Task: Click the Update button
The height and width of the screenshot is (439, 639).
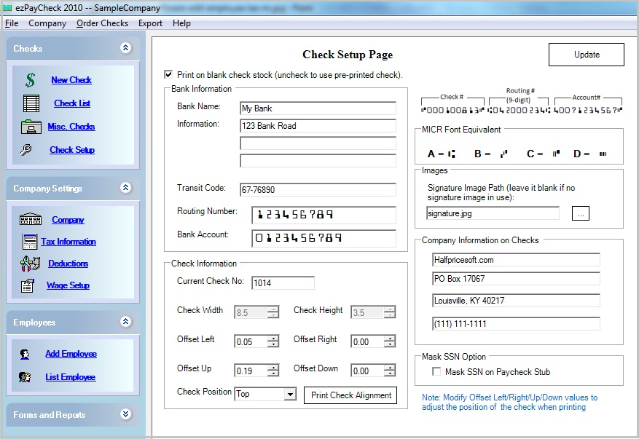Action: tap(586, 54)
